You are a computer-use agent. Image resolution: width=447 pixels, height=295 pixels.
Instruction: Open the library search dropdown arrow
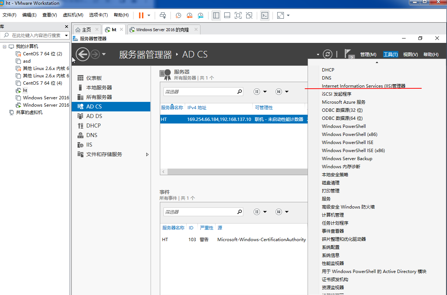[67, 36]
